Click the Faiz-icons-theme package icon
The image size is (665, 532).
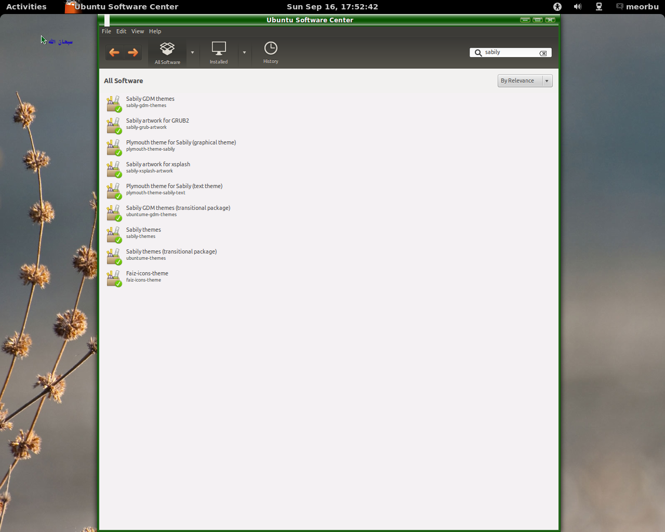[x=114, y=278]
